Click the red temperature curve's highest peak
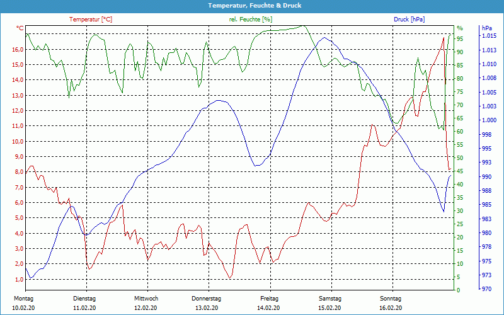The image size is (504, 315). [444, 38]
